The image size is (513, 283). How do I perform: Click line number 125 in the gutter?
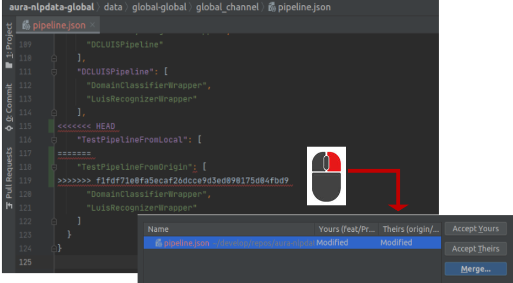pyautogui.click(x=25, y=262)
